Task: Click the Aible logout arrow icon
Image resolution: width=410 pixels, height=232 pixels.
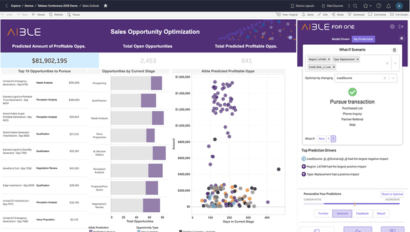Action: click(x=401, y=27)
